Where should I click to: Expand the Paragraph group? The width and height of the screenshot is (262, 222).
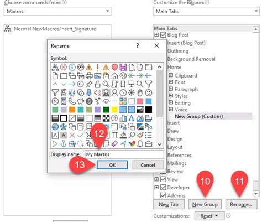(171, 89)
